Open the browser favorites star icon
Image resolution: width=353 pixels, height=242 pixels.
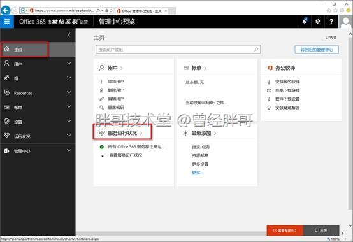(x=335, y=10)
